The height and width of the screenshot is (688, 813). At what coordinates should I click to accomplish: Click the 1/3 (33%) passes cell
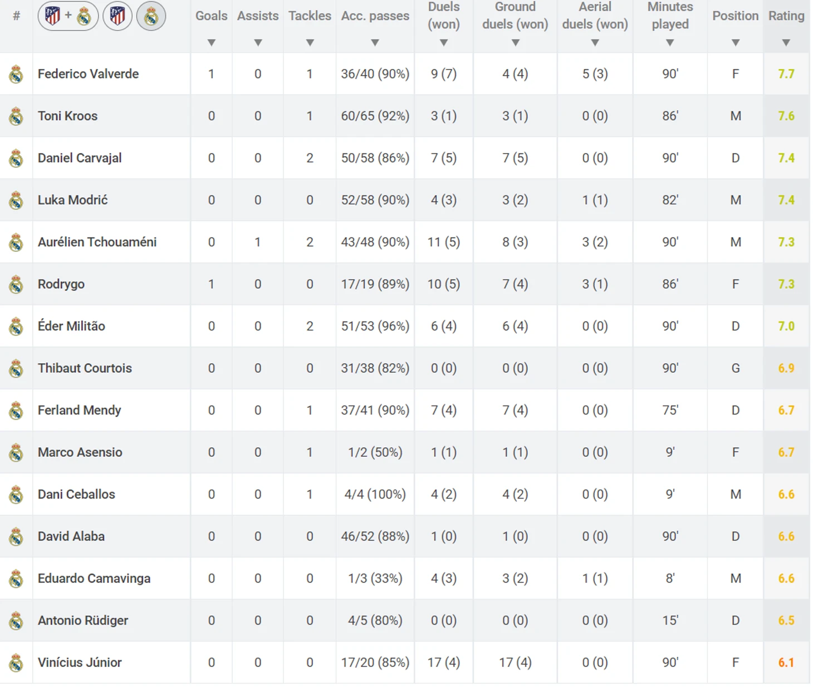(x=375, y=578)
